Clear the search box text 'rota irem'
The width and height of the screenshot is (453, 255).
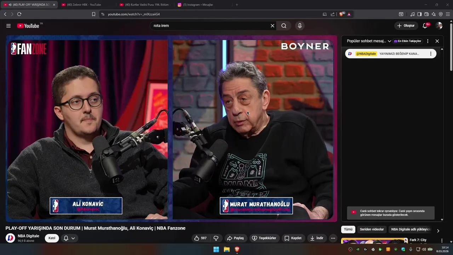click(x=273, y=26)
